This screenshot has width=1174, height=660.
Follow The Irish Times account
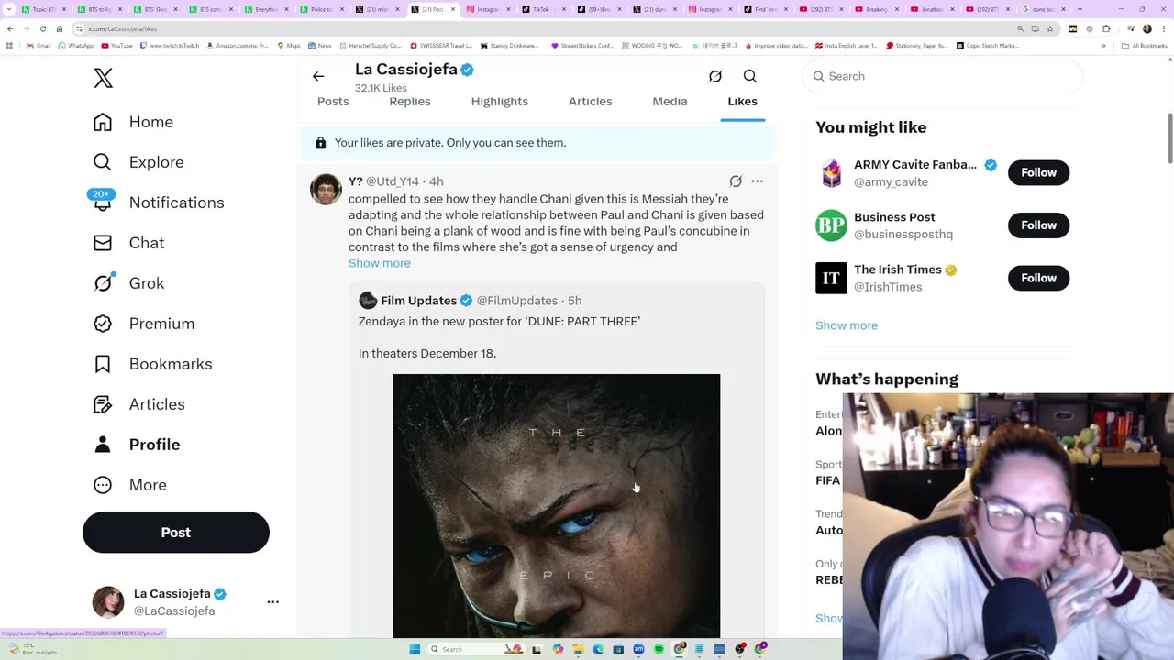pos(1038,278)
